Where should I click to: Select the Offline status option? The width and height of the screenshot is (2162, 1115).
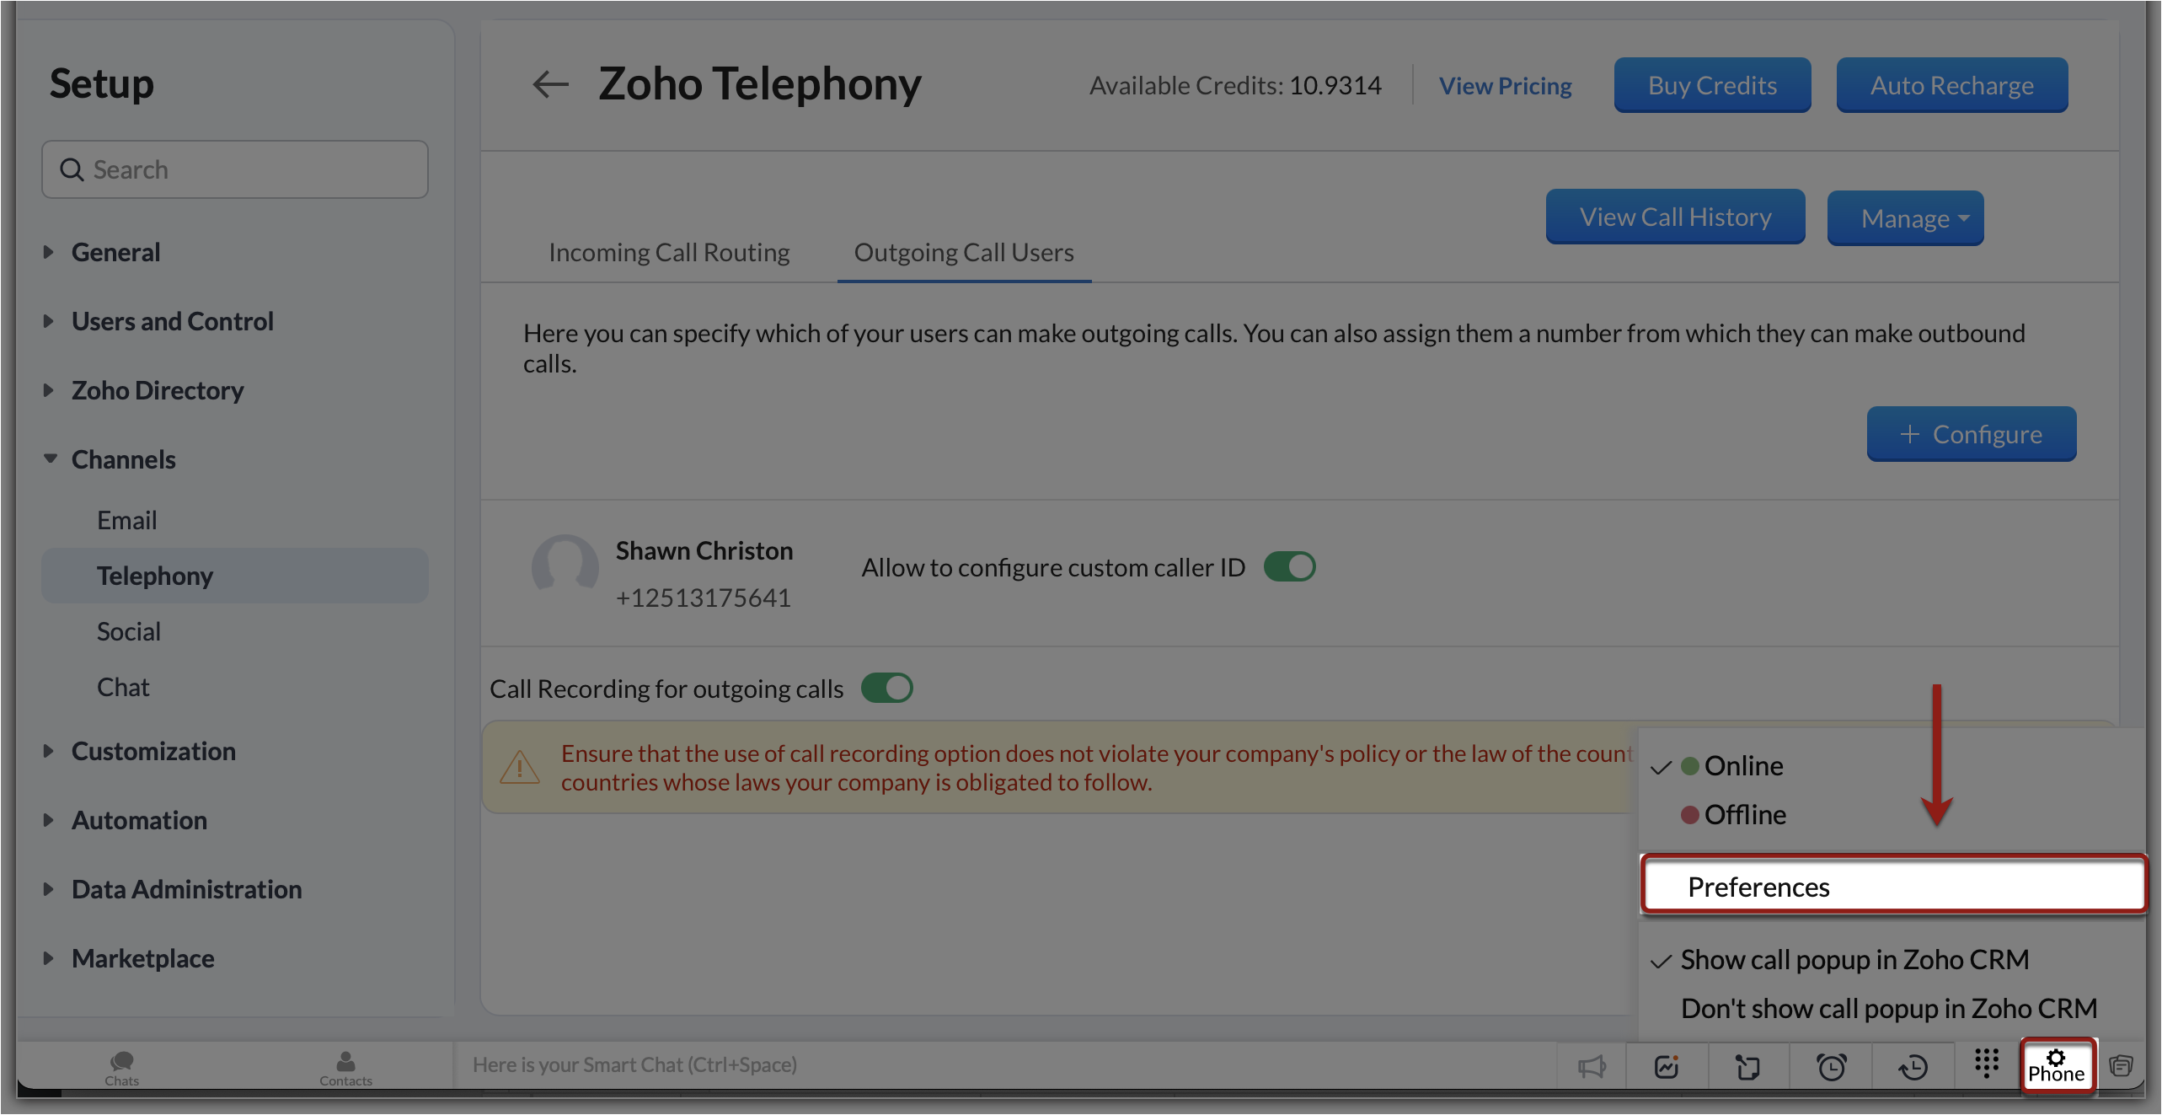1744,815
